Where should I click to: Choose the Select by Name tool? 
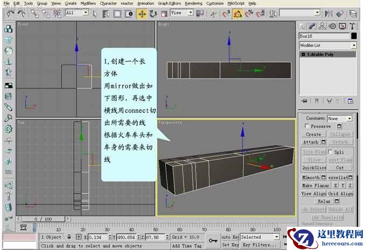coord(106,14)
